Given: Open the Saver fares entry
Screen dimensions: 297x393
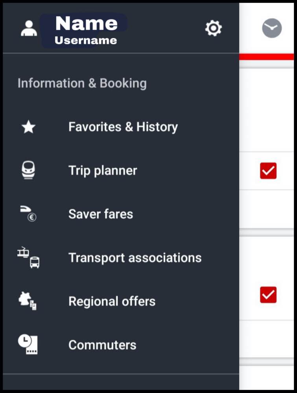Looking at the screenshot, I should point(101,214).
